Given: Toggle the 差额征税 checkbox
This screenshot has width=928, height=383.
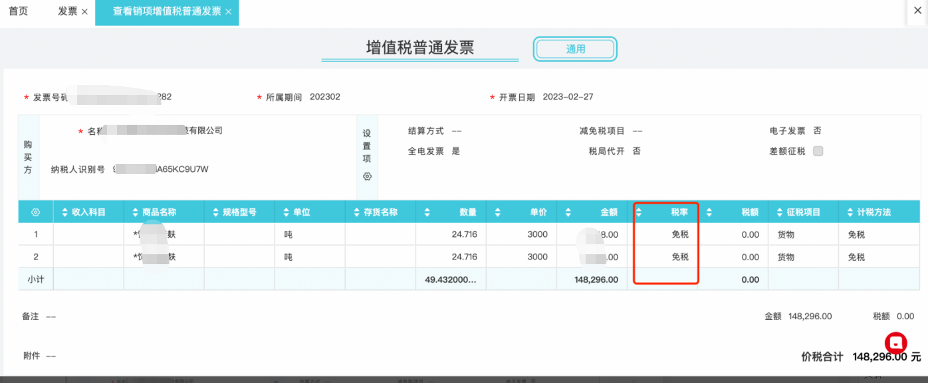Looking at the screenshot, I should (818, 151).
